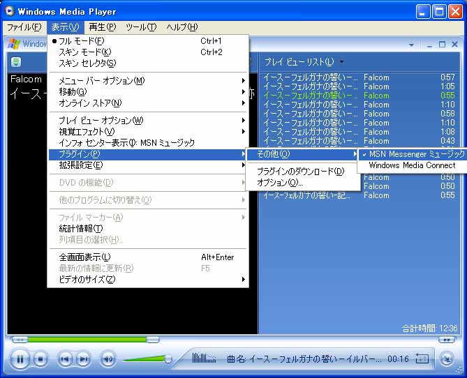Viewport: 467px width, 378px height.
Task: Expand 拡張設定(E) submenu
Action: [148, 165]
